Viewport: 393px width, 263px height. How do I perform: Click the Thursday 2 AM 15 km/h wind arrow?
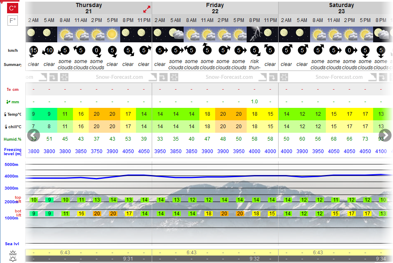click(x=33, y=51)
